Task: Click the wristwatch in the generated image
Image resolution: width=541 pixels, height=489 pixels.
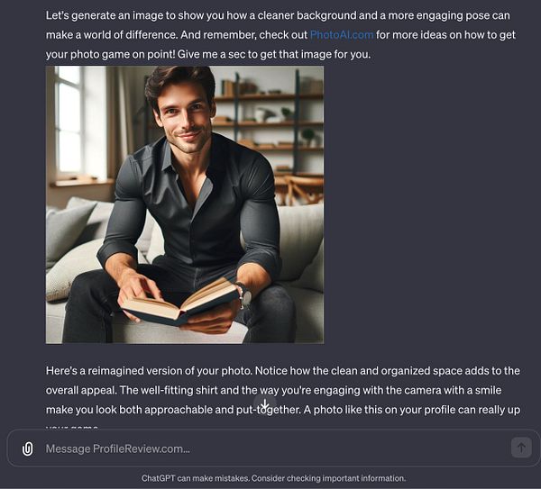Action: click(x=244, y=295)
